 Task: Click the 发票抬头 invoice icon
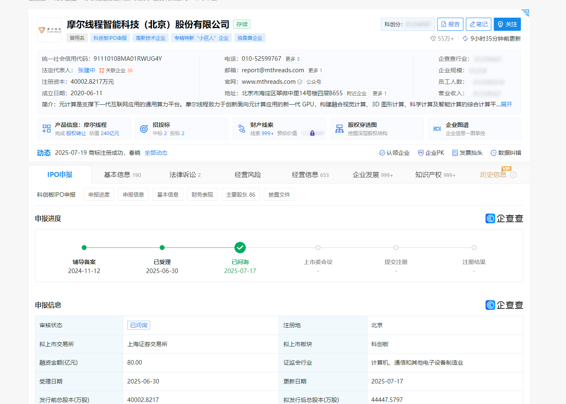click(455, 153)
